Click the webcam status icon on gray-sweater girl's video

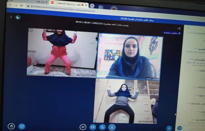[x=95, y=121]
